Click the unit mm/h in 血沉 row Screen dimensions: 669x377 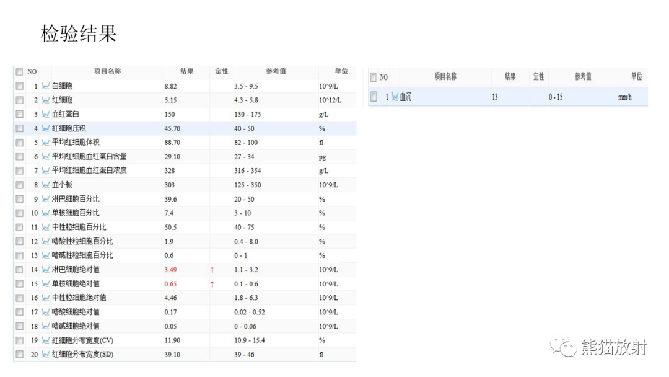[x=624, y=97]
